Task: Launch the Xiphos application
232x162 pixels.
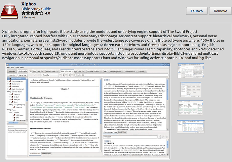Action: (x=197, y=11)
